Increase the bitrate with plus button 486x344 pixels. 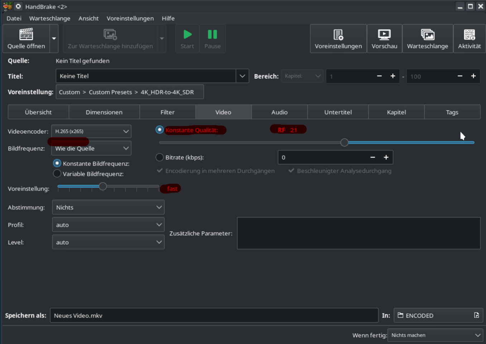coord(386,157)
